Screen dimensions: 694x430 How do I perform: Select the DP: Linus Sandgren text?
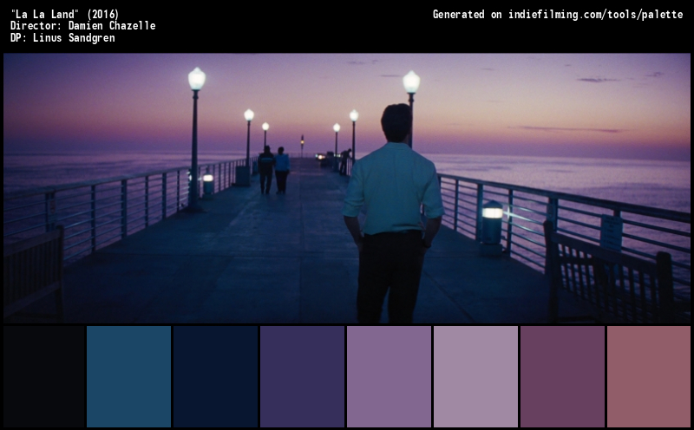click(x=62, y=37)
